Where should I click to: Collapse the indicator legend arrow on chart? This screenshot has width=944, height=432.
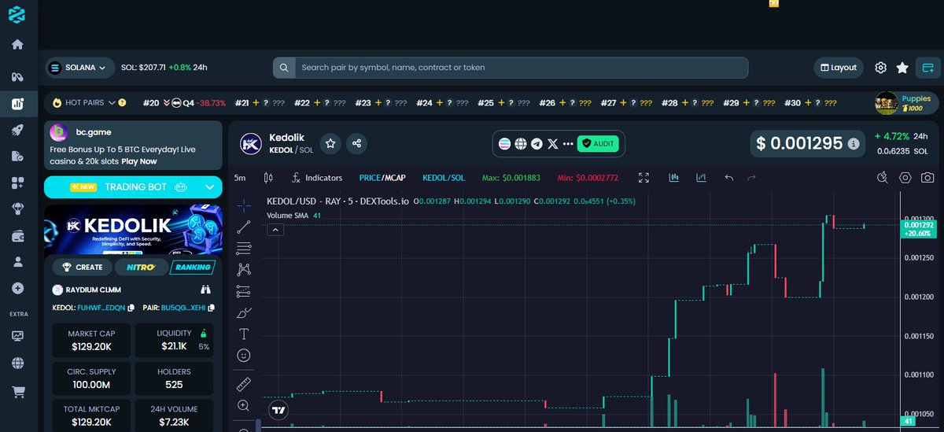coord(275,230)
